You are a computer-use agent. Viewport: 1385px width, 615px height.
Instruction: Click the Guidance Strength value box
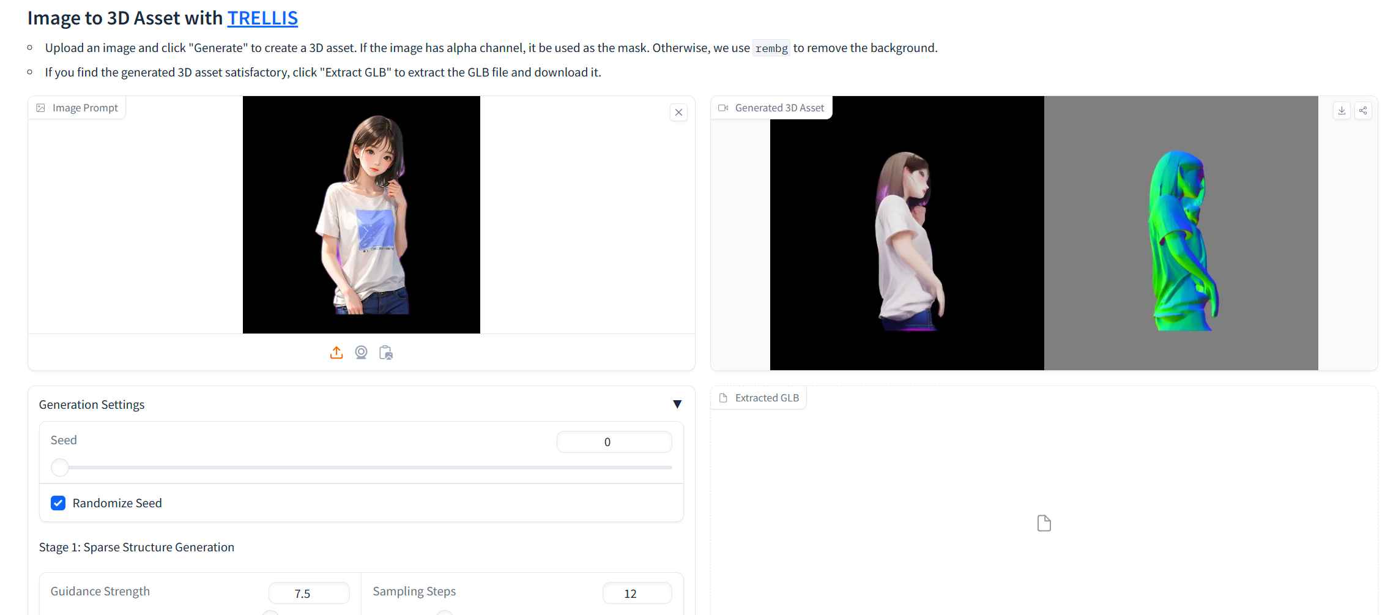point(308,593)
